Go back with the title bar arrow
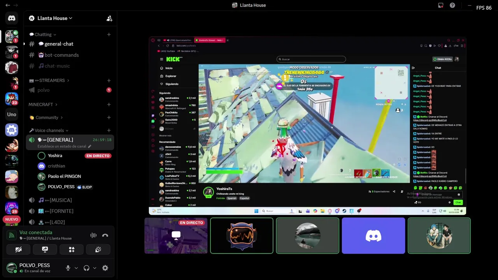The image size is (498, 280). tap(8, 5)
